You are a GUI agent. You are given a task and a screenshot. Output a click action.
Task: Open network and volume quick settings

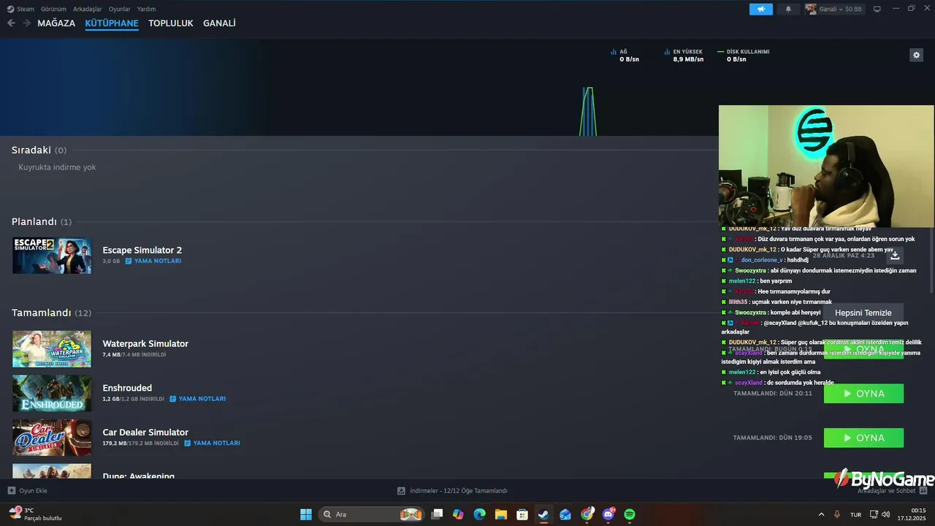click(x=879, y=514)
